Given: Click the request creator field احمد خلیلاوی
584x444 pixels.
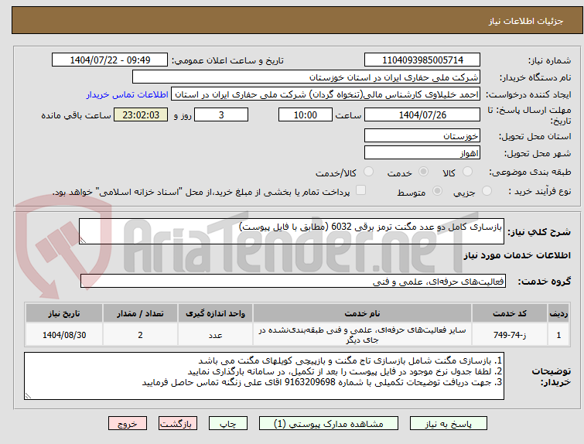Looking at the screenshot, I should point(326,94).
